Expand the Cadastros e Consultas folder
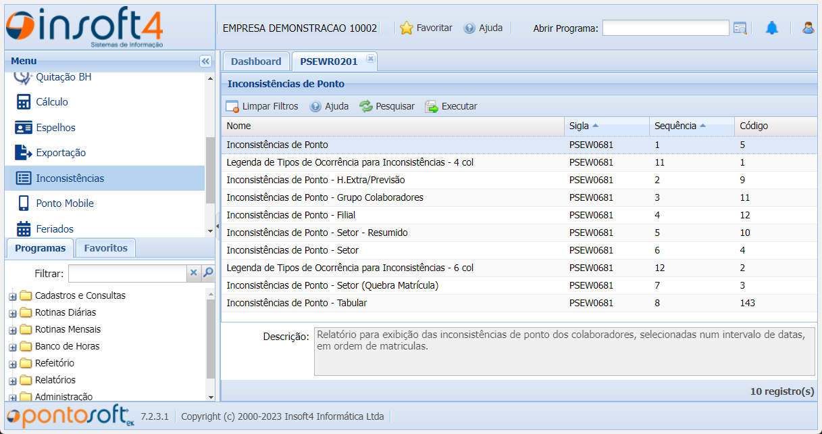Viewport: 822px width, 434px height. pos(12,296)
